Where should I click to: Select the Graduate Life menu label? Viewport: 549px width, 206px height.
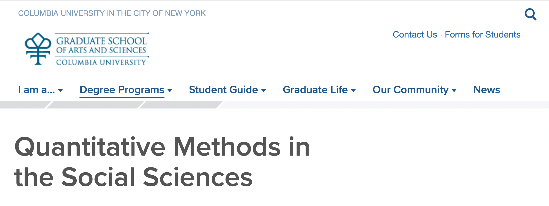[x=315, y=90]
